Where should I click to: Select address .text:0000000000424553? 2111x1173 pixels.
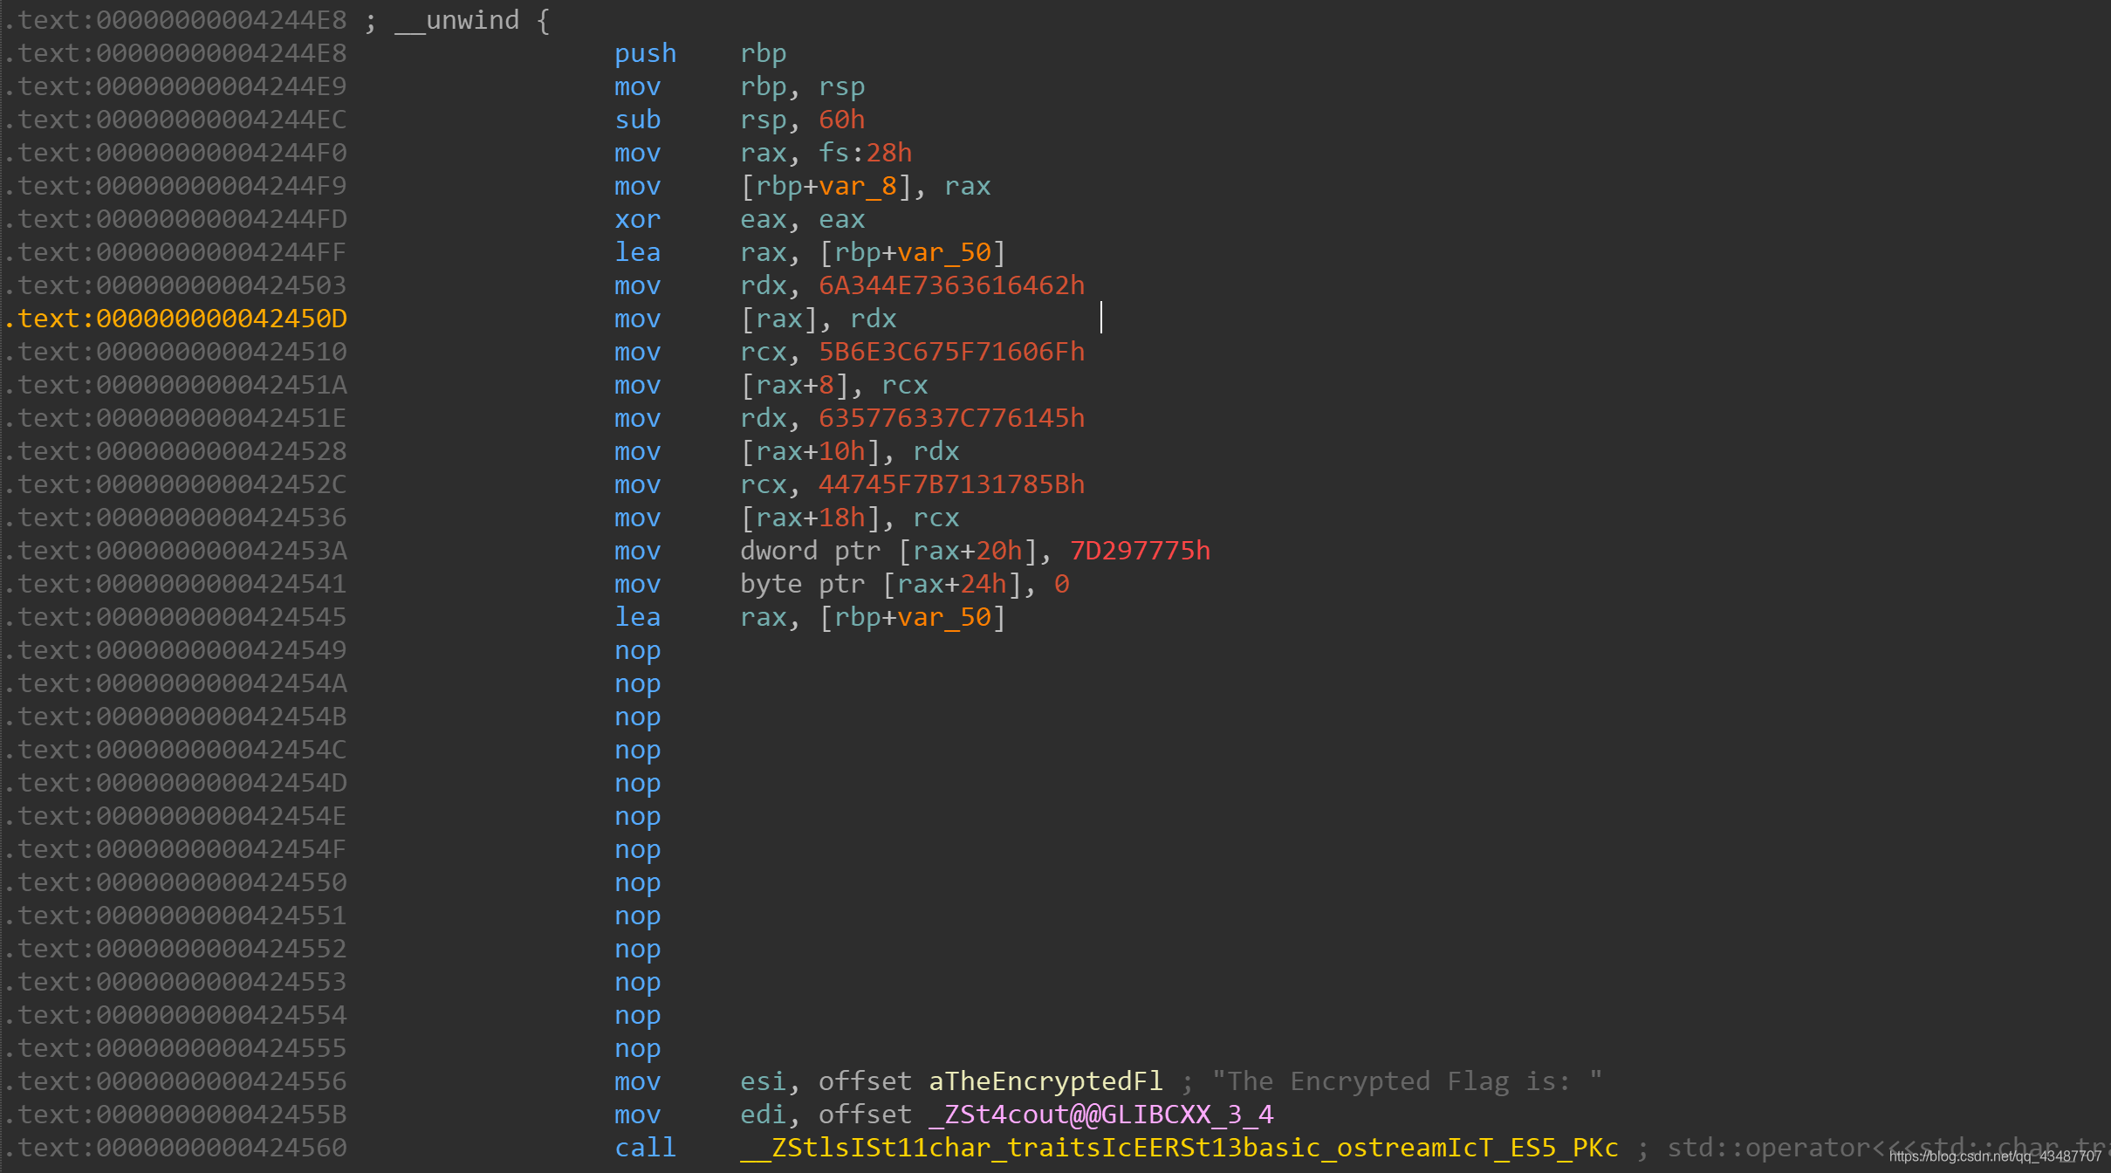pyautogui.click(x=175, y=982)
